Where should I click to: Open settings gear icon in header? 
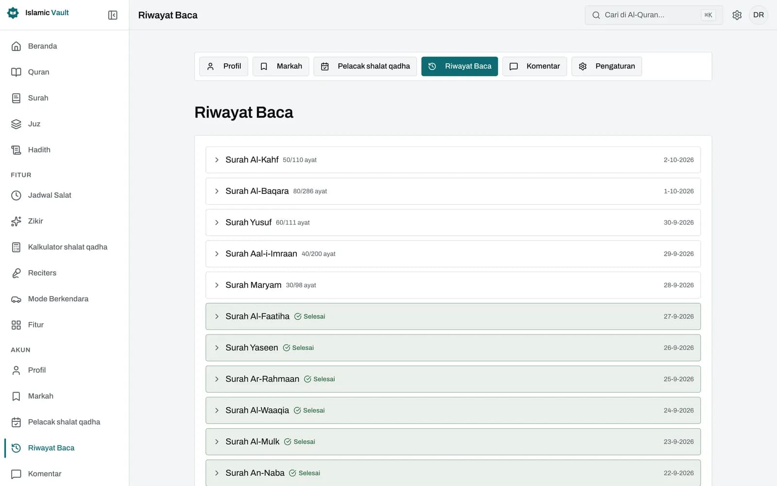pos(737,15)
